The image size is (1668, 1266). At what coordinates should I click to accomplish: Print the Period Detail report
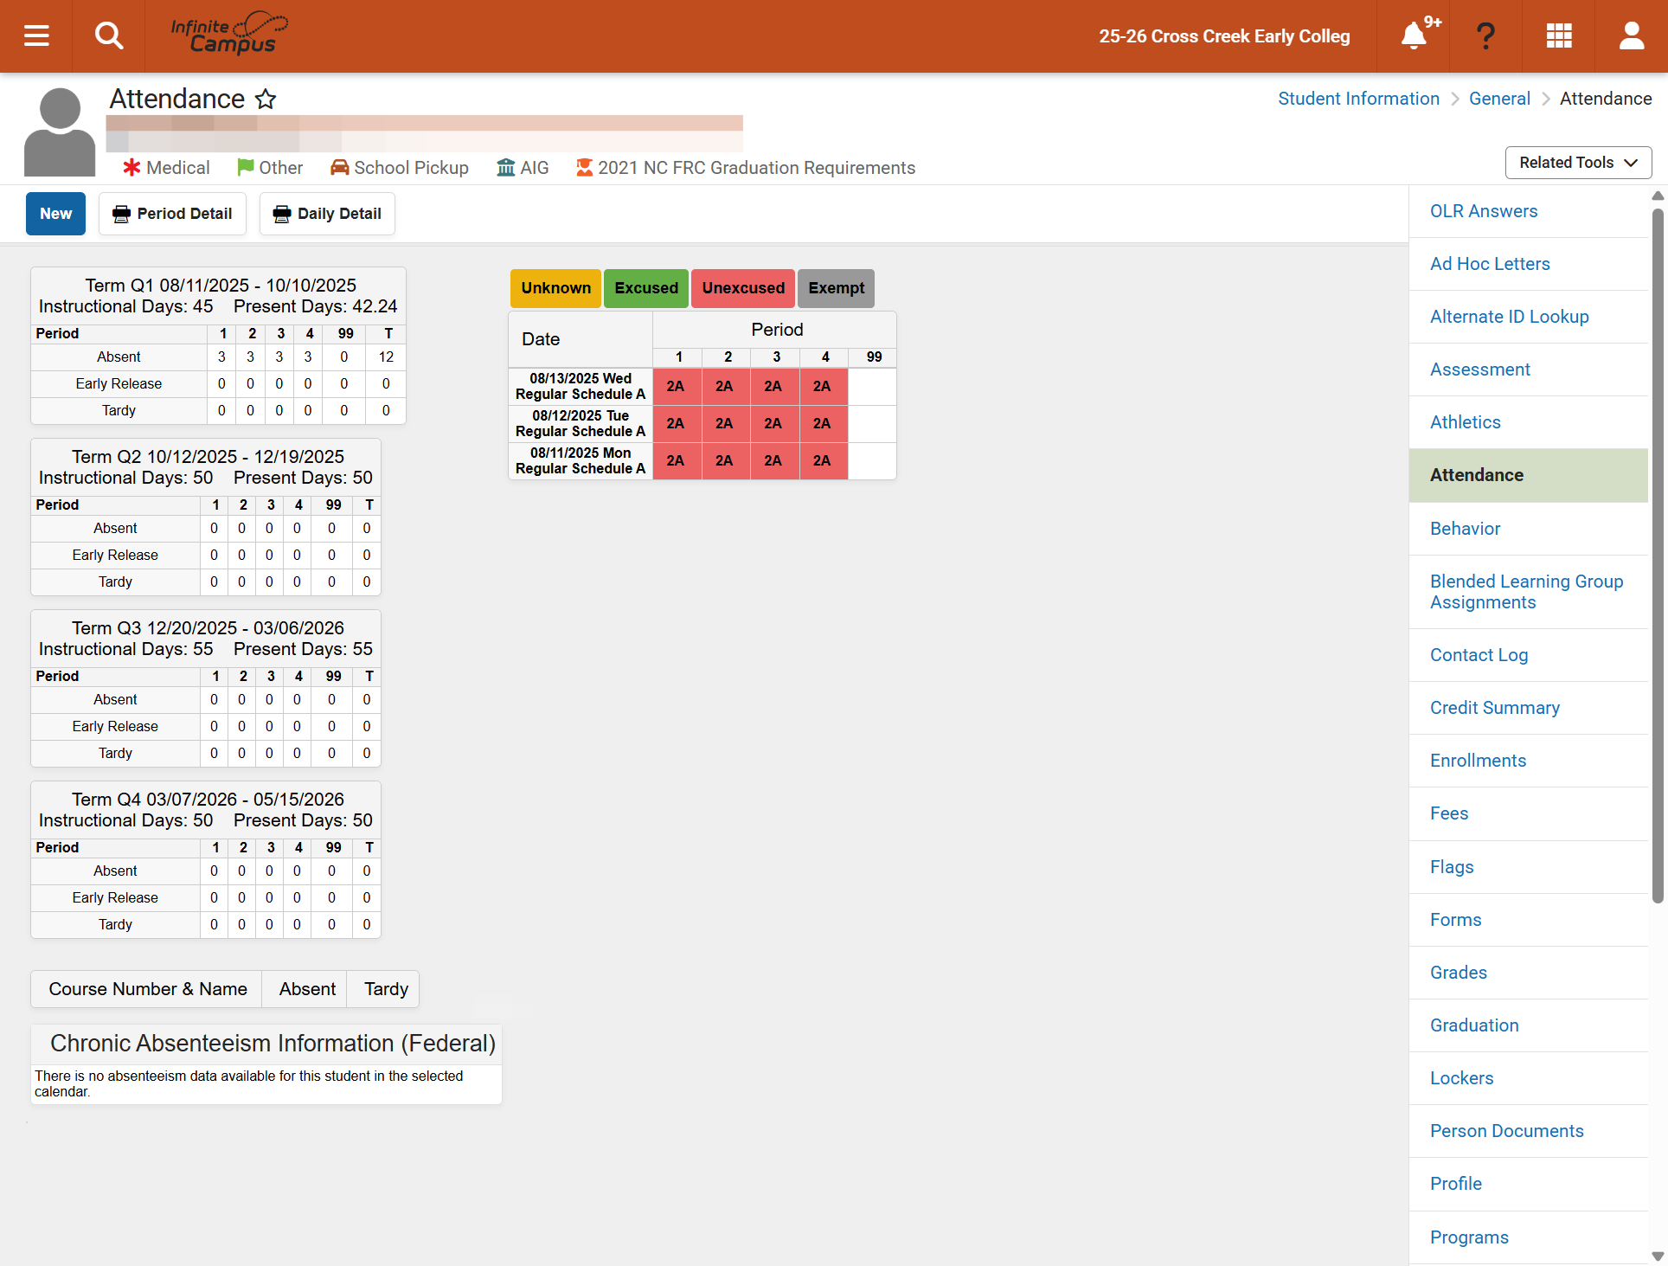click(172, 214)
